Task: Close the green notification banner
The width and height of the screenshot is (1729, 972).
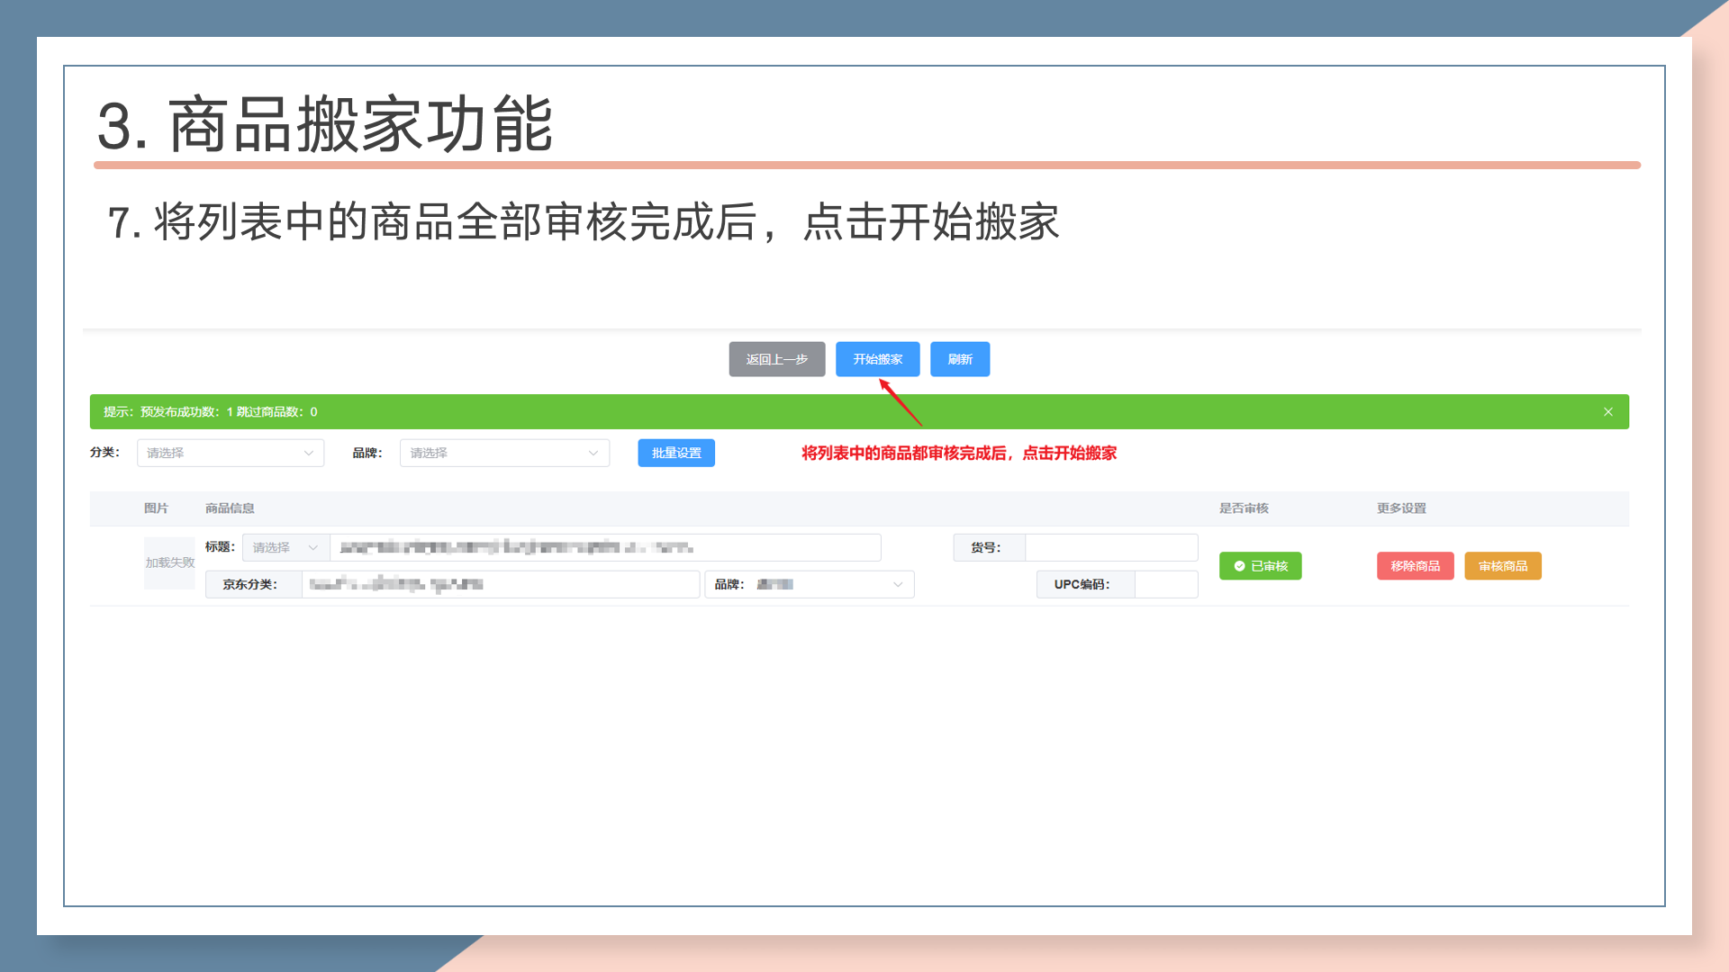Action: pyautogui.click(x=1607, y=412)
